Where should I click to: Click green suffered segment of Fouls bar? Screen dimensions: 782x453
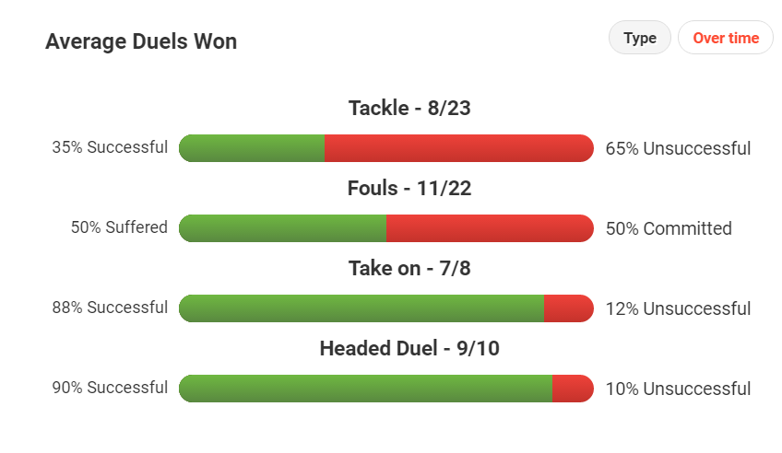[x=283, y=228]
